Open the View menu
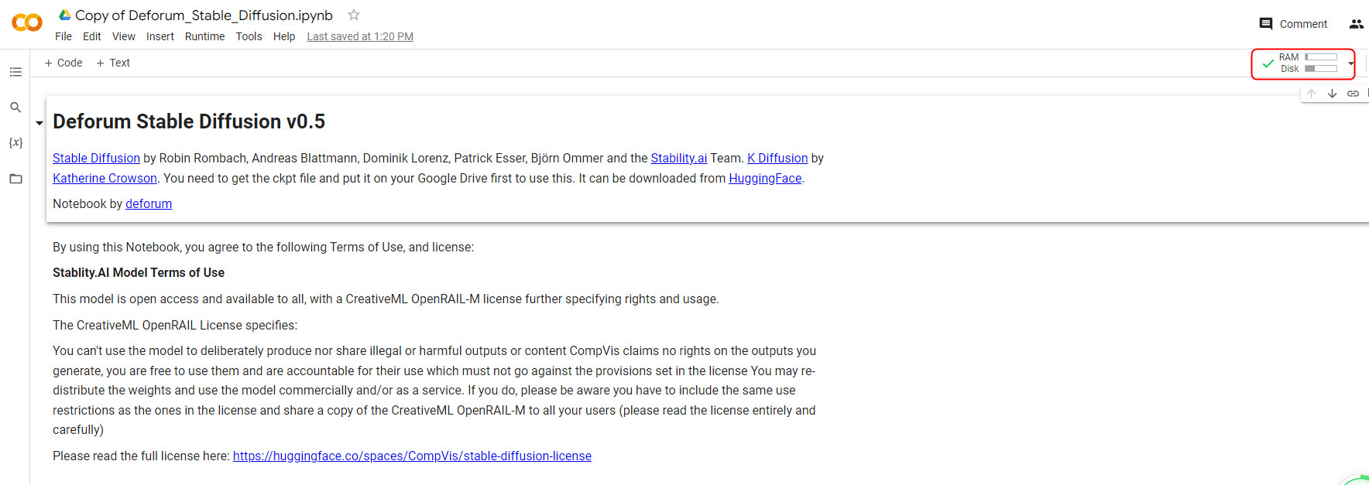 124,36
